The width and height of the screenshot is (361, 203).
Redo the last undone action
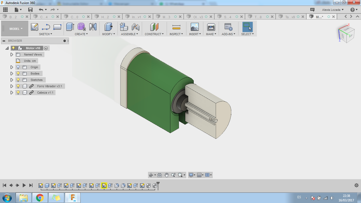53,10
